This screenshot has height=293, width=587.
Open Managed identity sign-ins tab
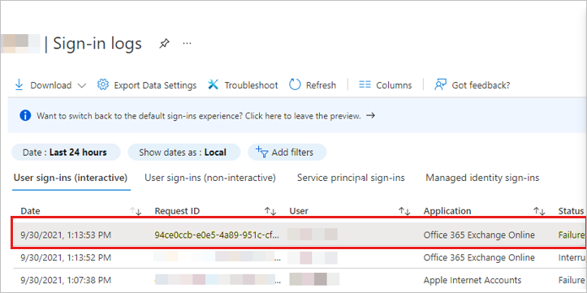(482, 178)
